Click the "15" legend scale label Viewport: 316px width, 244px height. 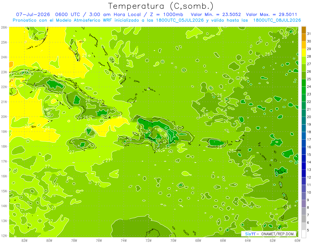pyautogui.click(x=309, y=155)
